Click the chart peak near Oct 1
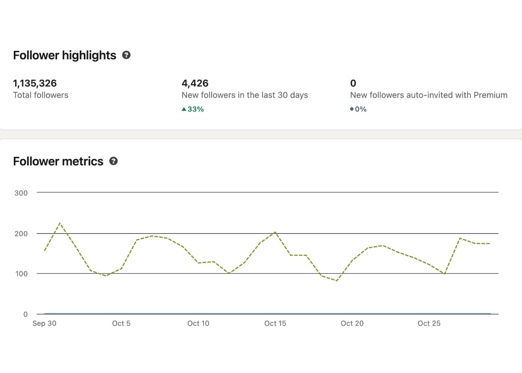The image size is (522, 373). click(x=61, y=223)
